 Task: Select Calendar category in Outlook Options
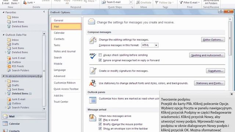[x=66, y=33]
